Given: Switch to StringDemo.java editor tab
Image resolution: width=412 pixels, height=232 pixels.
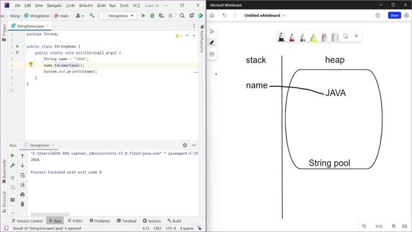Looking at the screenshot, I should pyautogui.click(x=30, y=26).
